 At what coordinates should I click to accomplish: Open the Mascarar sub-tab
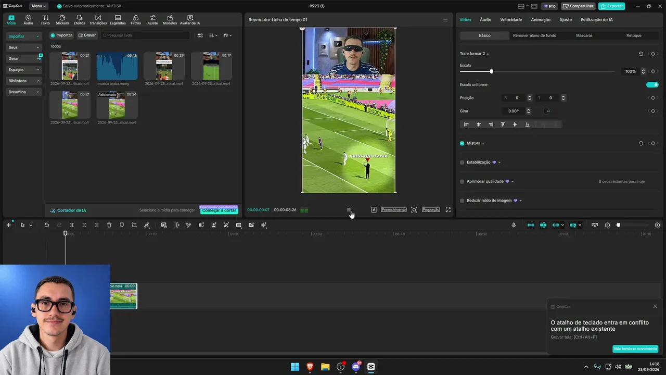[x=584, y=35]
